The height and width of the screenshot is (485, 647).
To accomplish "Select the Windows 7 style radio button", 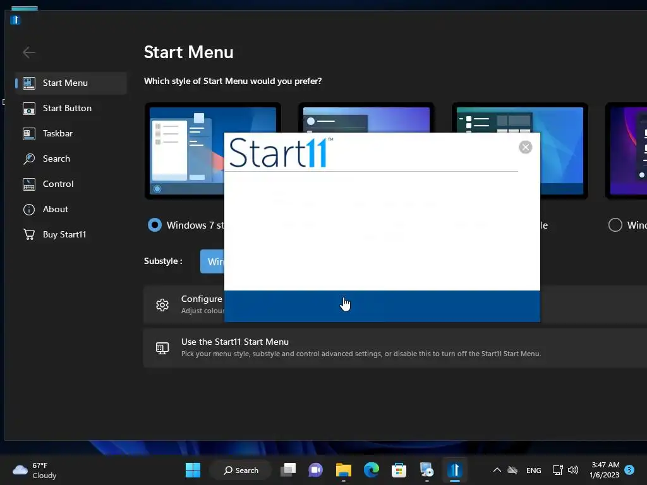I will (155, 225).
